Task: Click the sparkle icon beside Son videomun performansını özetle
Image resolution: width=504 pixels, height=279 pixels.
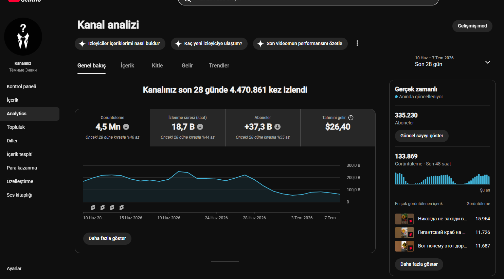Action: coord(260,44)
